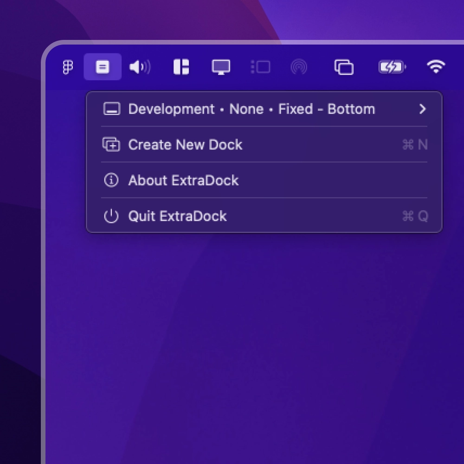
Task: Click the dimmed dock icon in menu bar
Action: pos(261,67)
